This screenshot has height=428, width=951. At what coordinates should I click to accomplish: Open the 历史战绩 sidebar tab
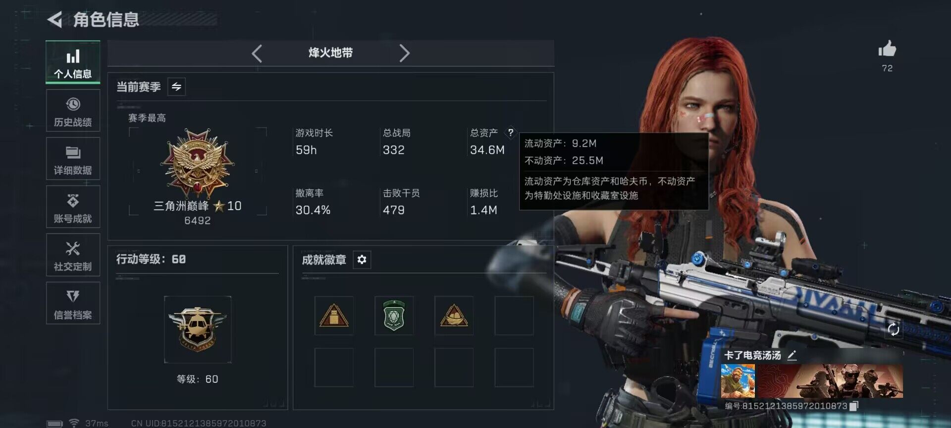point(73,111)
